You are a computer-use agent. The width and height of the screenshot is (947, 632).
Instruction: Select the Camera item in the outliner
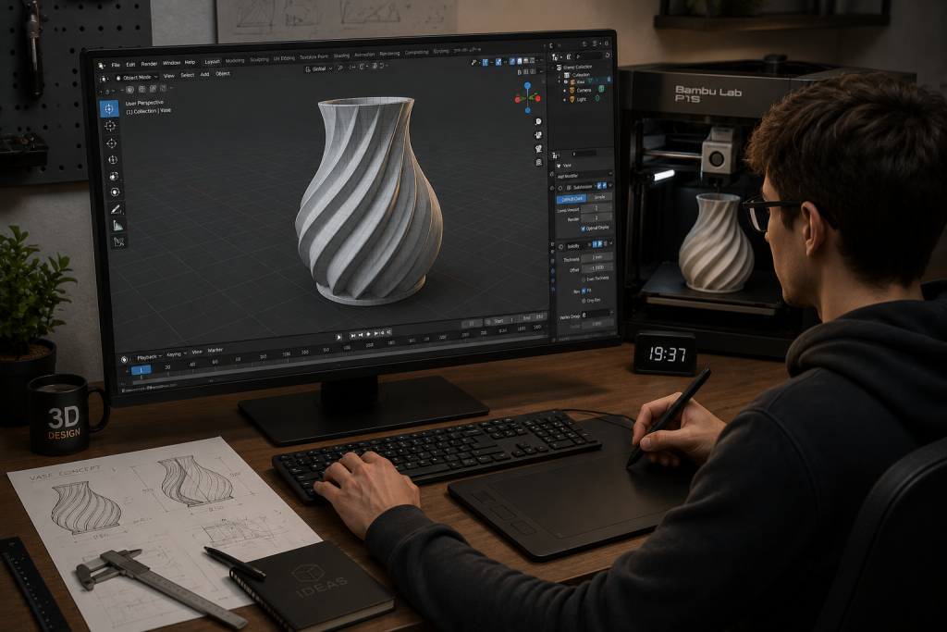pos(584,90)
